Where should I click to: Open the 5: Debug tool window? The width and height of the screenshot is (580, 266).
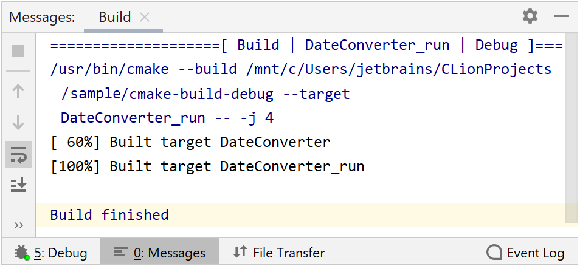click(x=51, y=253)
